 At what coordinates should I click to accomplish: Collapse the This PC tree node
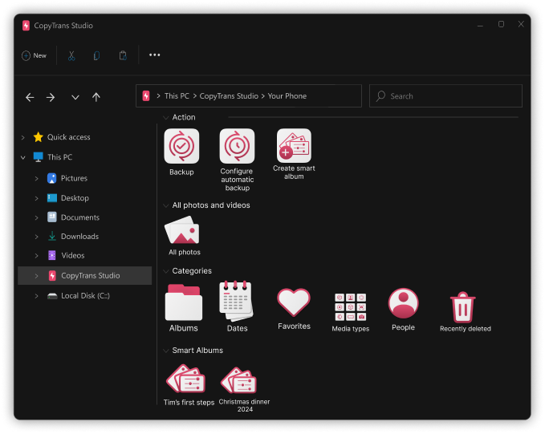[22, 157]
